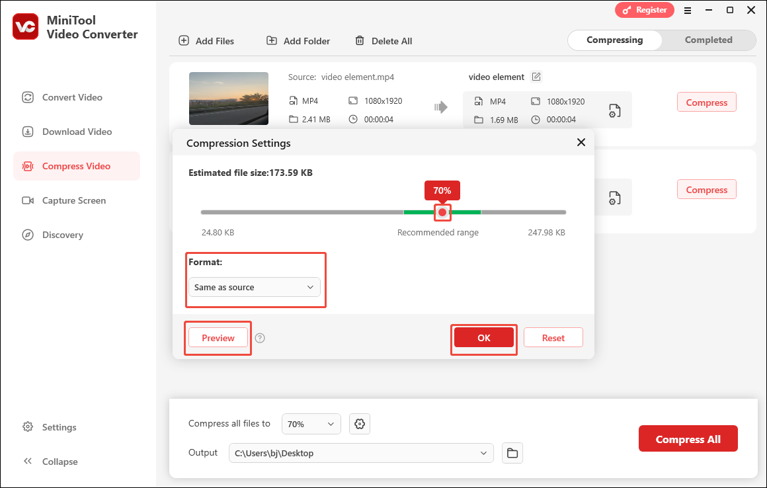
Task: Open Download Video in sidebar
Action: tap(67, 132)
